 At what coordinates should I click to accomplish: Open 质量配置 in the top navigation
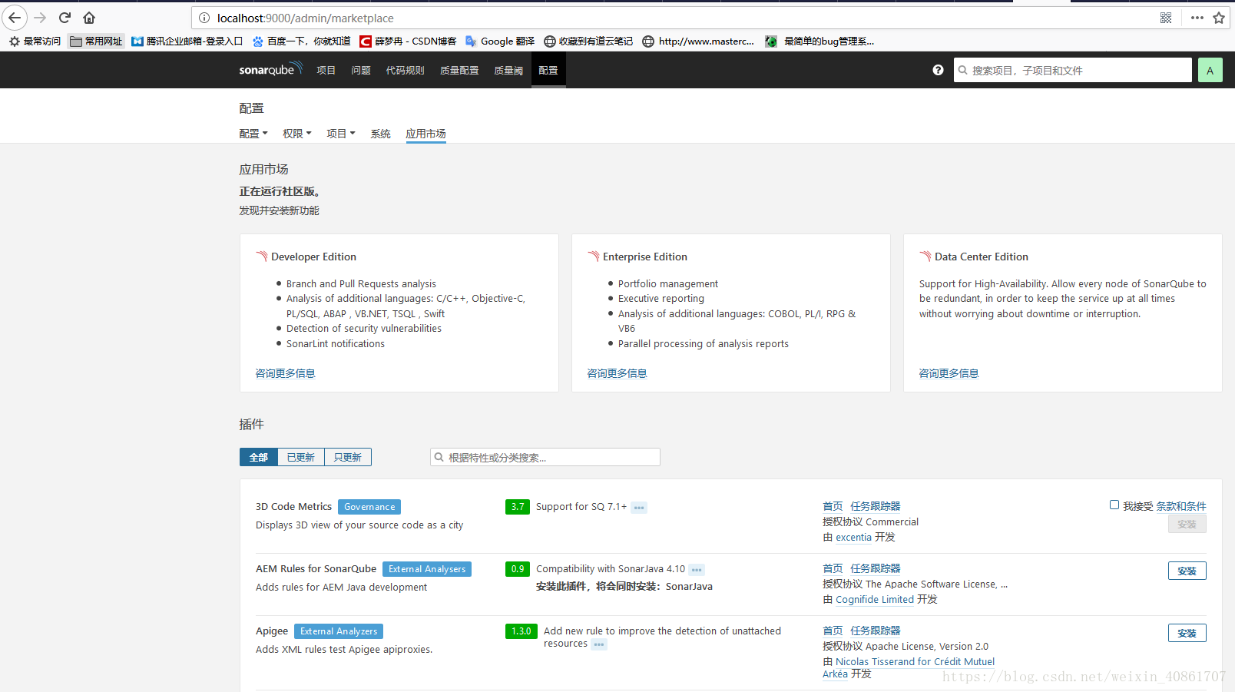tap(459, 70)
